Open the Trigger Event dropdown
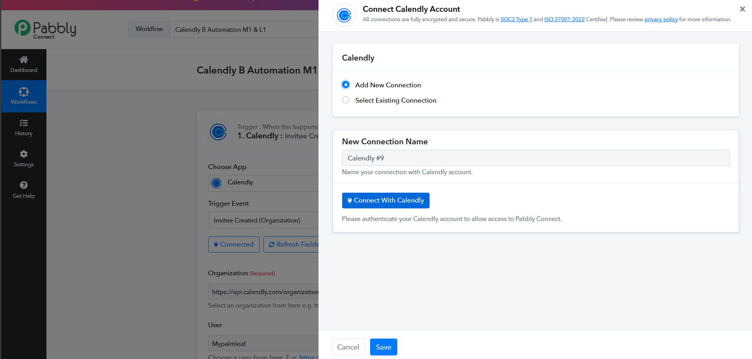Image resolution: width=752 pixels, height=359 pixels. click(263, 220)
